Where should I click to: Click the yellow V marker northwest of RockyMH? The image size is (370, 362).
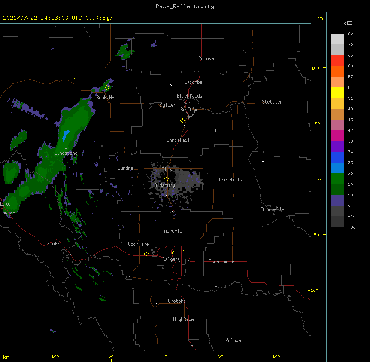[x=75, y=79]
